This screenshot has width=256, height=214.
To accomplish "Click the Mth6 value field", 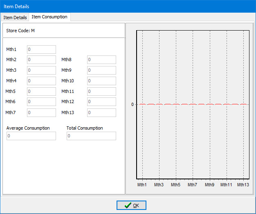I will coord(41,102).
